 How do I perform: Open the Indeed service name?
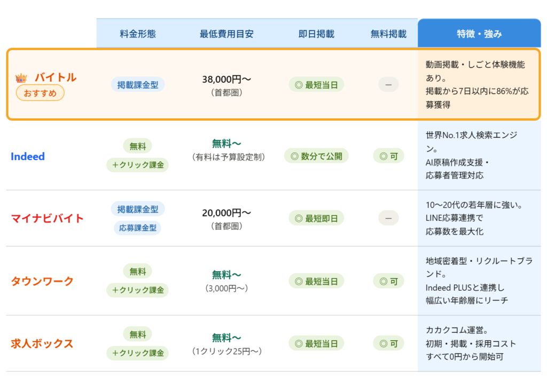[x=28, y=156]
